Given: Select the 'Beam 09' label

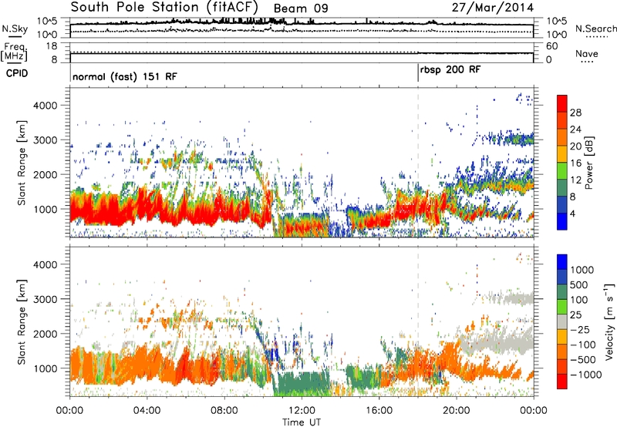Looking at the screenshot, I should tap(301, 8).
